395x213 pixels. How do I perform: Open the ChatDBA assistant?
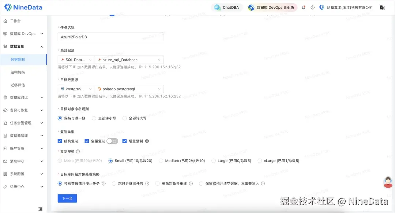coord(227,7)
